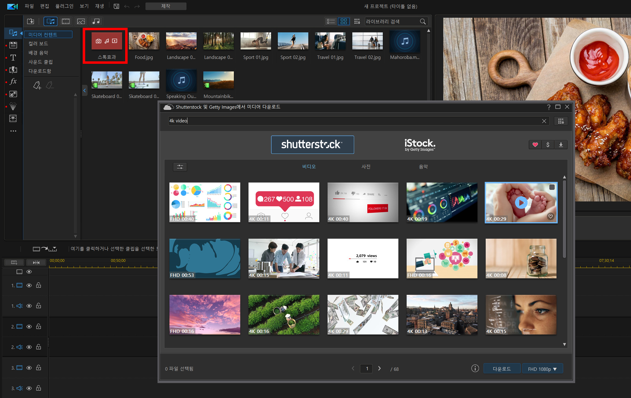Open purchased items dollar icon
Screen dimensions: 631x398
click(548, 145)
